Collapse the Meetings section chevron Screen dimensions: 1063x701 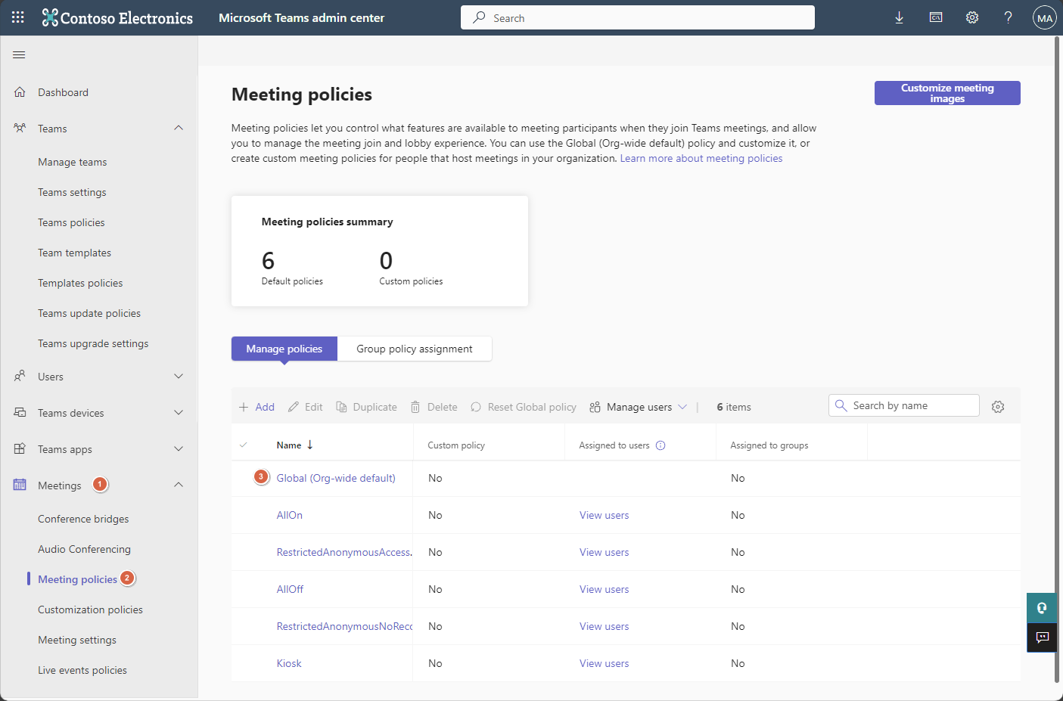[x=179, y=485]
